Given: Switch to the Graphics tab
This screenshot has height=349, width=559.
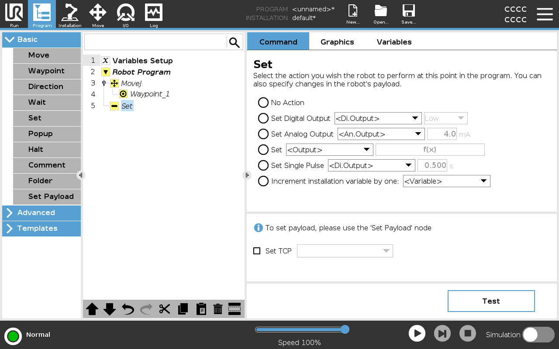Looking at the screenshot, I should point(337,42).
